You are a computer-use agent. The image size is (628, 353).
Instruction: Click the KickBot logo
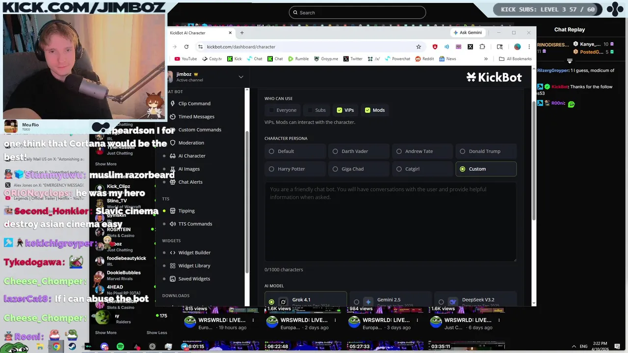494,77
